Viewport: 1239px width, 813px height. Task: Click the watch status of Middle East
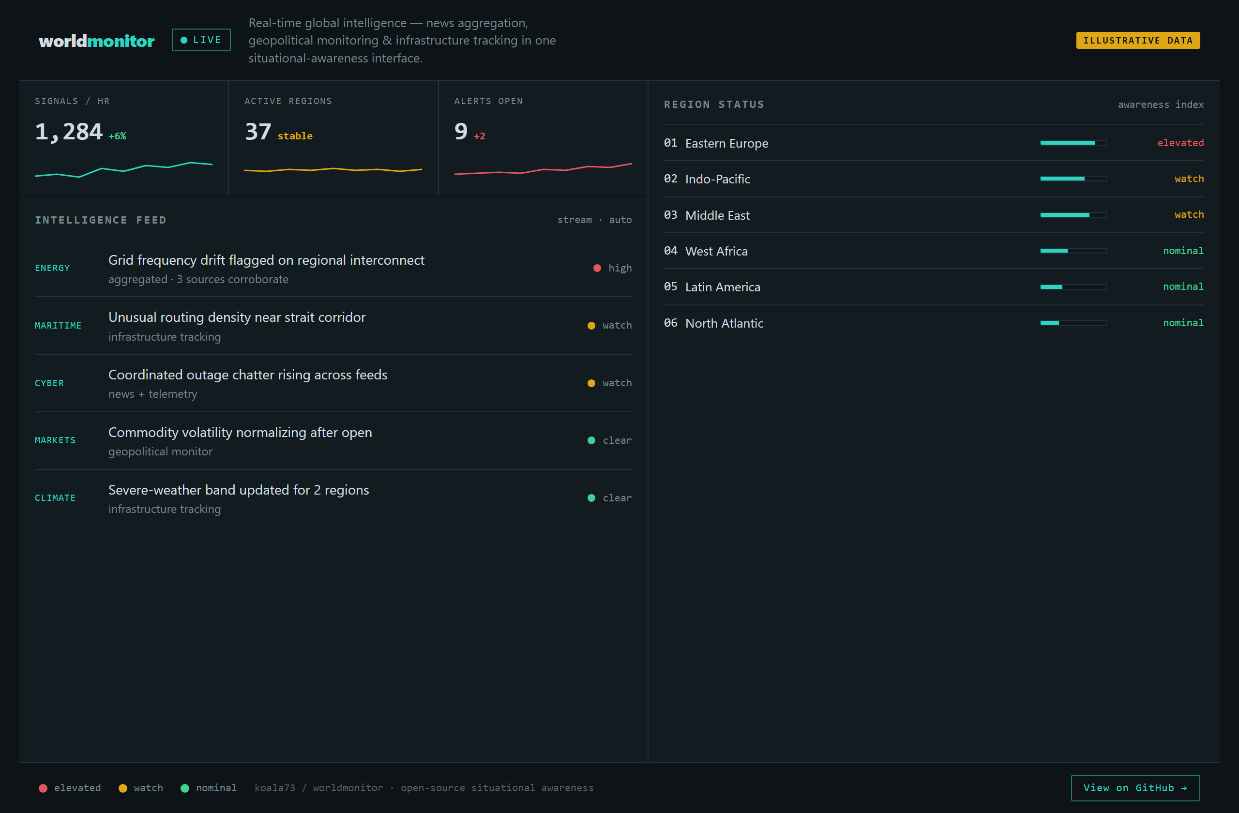(x=1190, y=214)
